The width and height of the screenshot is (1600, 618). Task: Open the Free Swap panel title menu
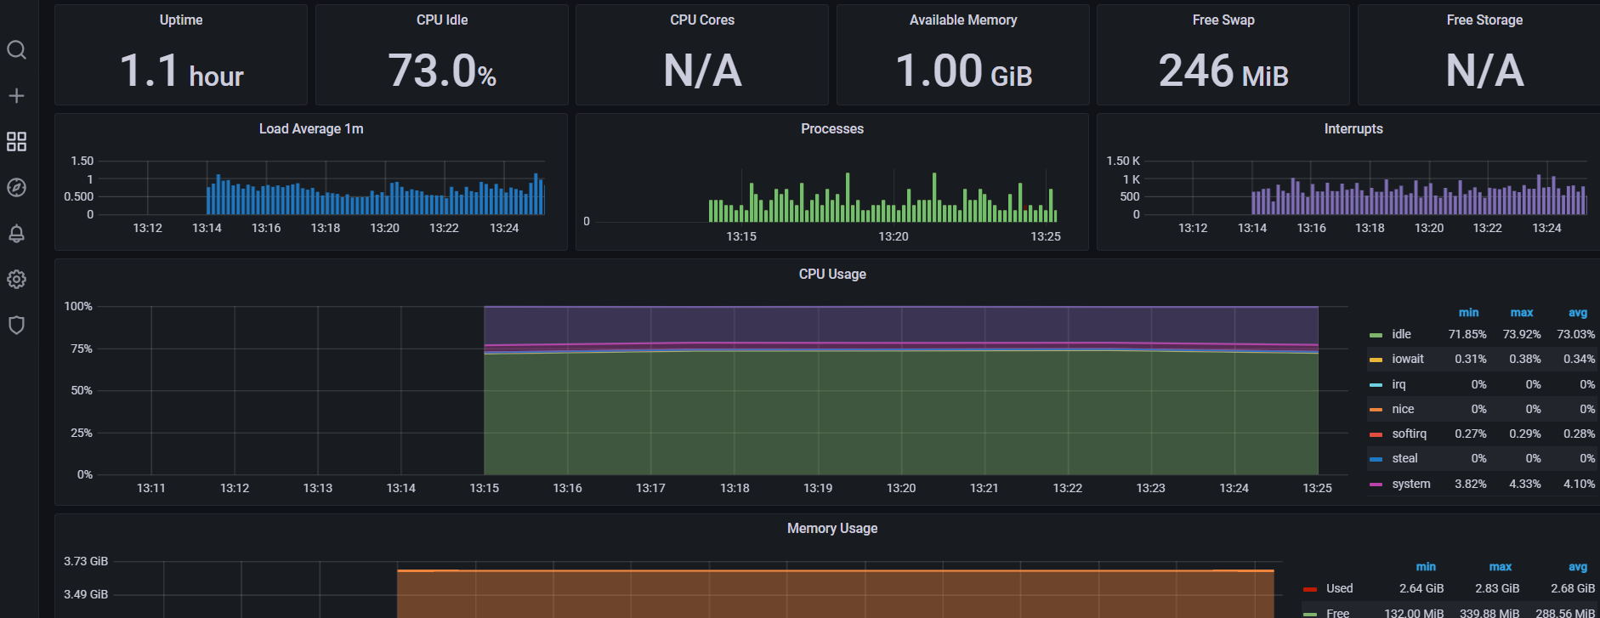tap(1223, 20)
